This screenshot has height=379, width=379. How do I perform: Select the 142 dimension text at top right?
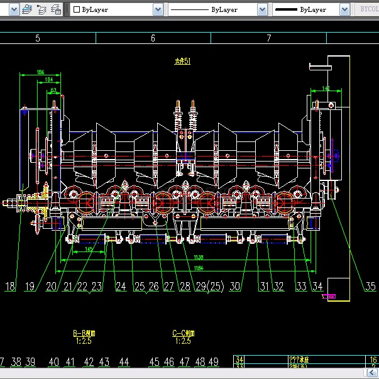click(326, 89)
